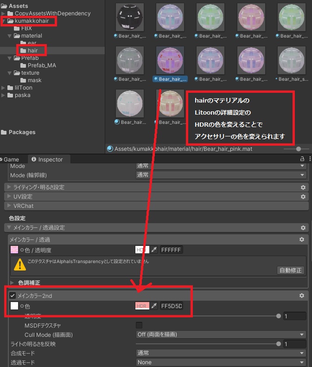Screen dimensions: 312x367
Task: Expand the VRChat section
Action: click(x=9, y=206)
